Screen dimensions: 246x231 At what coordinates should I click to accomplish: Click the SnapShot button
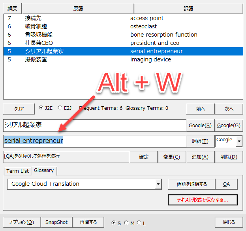tap(56, 222)
